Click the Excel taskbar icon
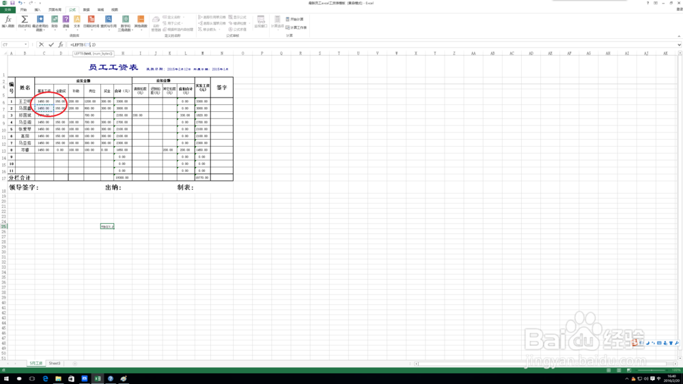The width and height of the screenshot is (683, 384). 98,379
